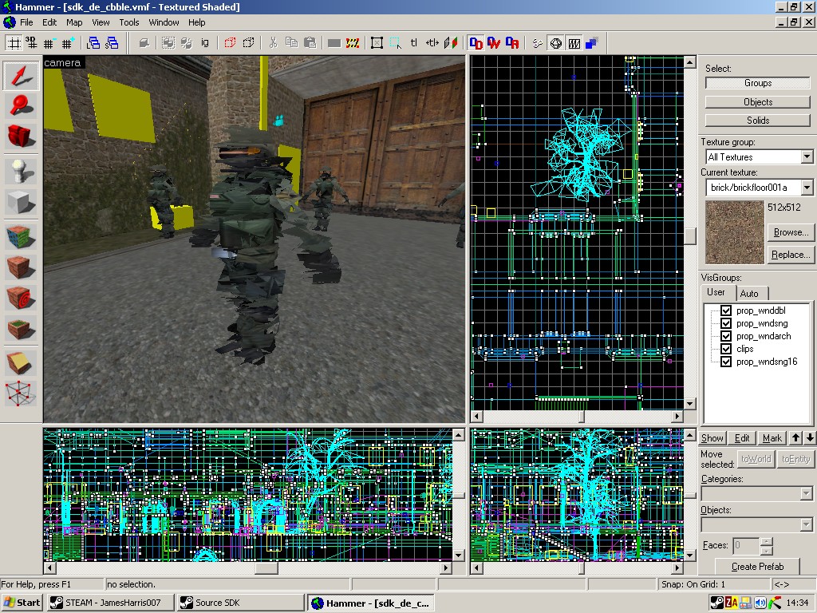The height and width of the screenshot is (613, 817).
Task: Toggle the 'tl' texture lock button
Action: (414, 43)
